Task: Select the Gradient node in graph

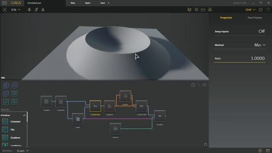Action: (46, 102)
